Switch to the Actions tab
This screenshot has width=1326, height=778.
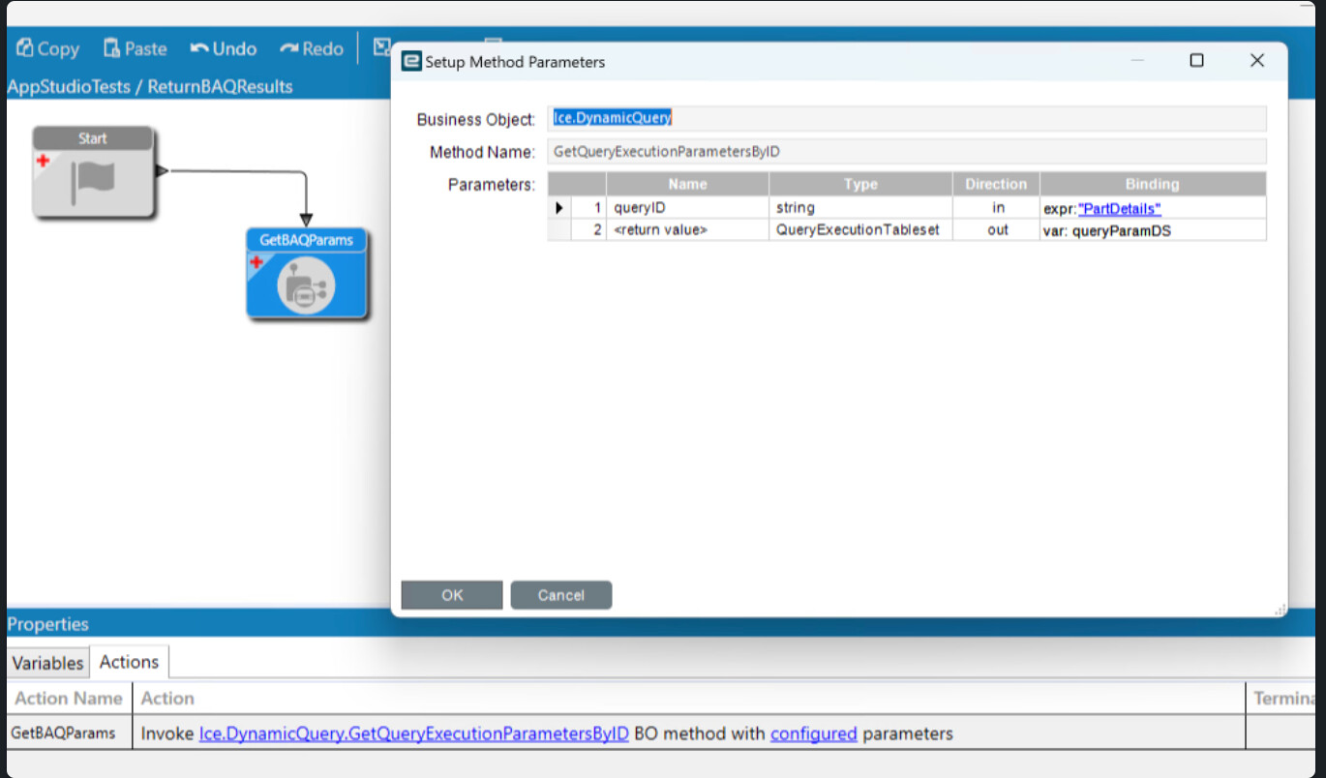coord(129,662)
